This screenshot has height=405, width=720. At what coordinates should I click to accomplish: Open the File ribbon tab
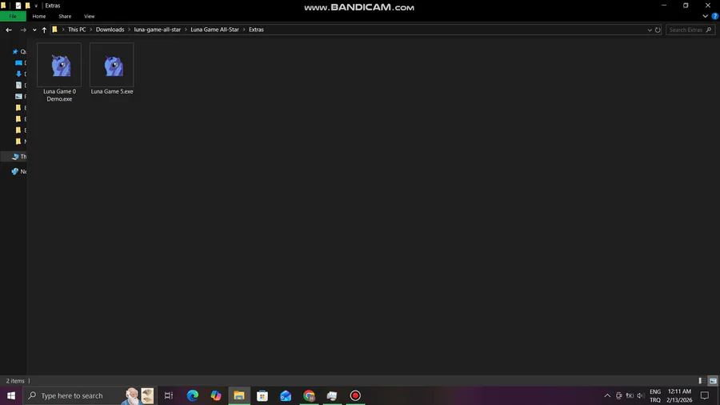pos(13,16)
